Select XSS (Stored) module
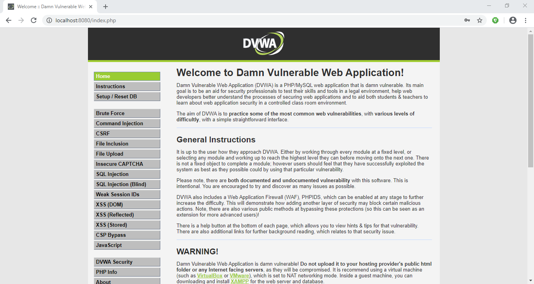 (x=127, y=225)
